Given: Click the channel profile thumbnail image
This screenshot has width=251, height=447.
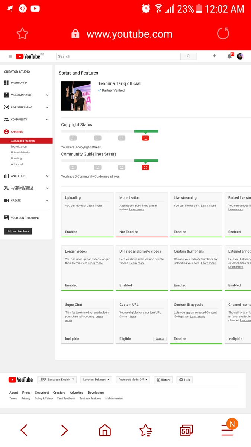Looking at the screenshot, I should (x=76, y=96).
